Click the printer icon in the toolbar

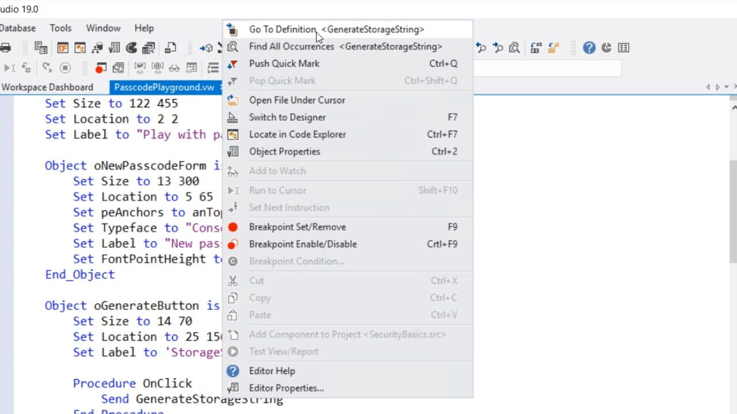(6, 48)
